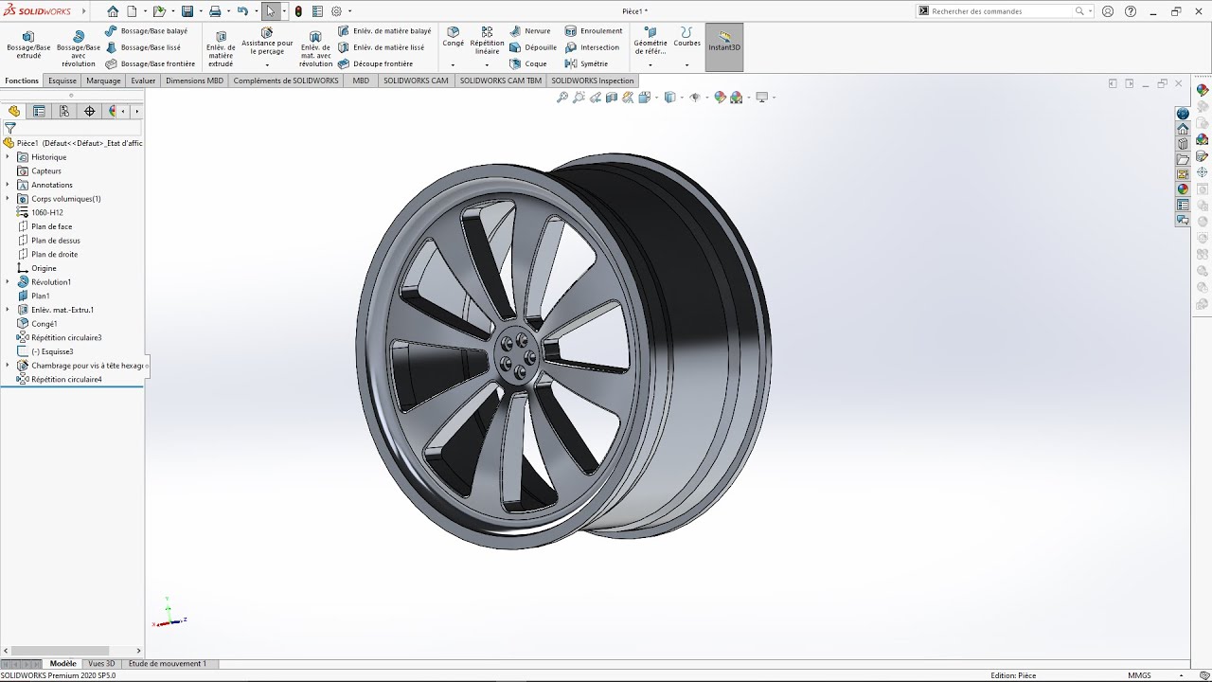The height and width of the screenshot is (682, 1212).
Task: Open the Options gear icon
Action: [x=336, y=11]
